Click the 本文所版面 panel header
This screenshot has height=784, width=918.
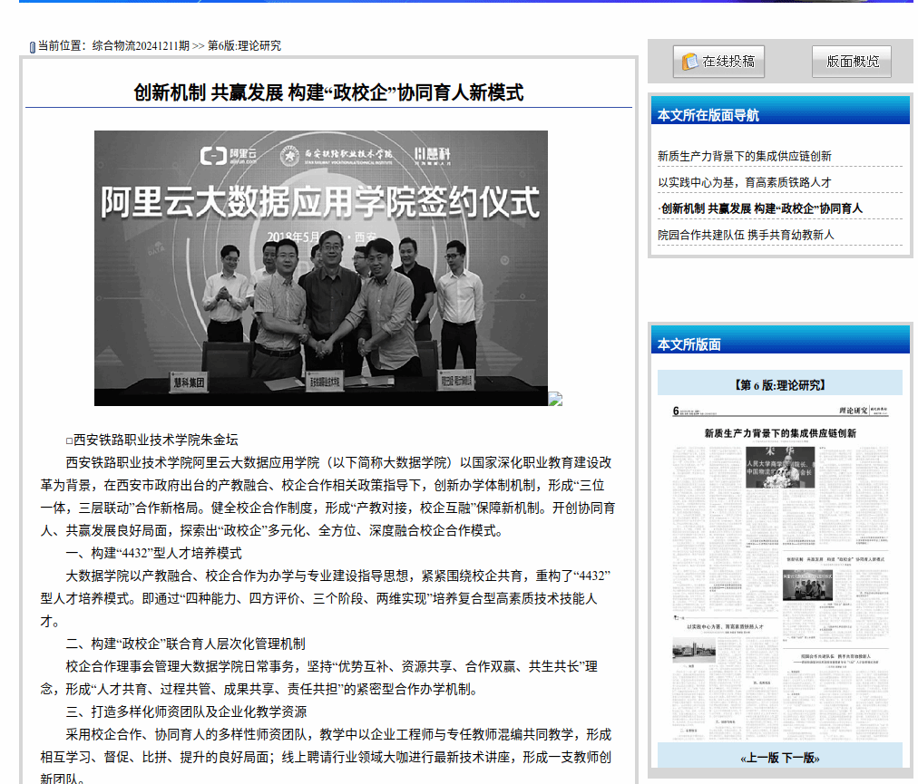coord(689,344)
